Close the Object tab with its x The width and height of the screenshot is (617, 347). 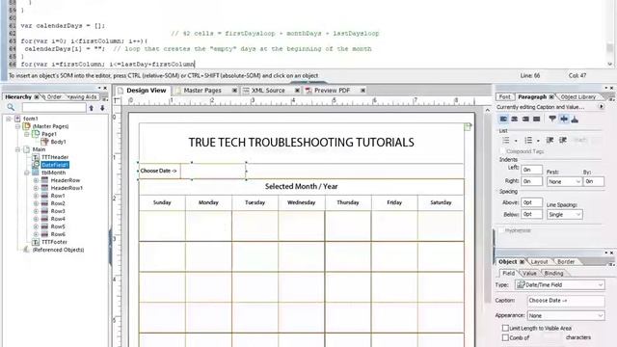[x=522, y=261]
